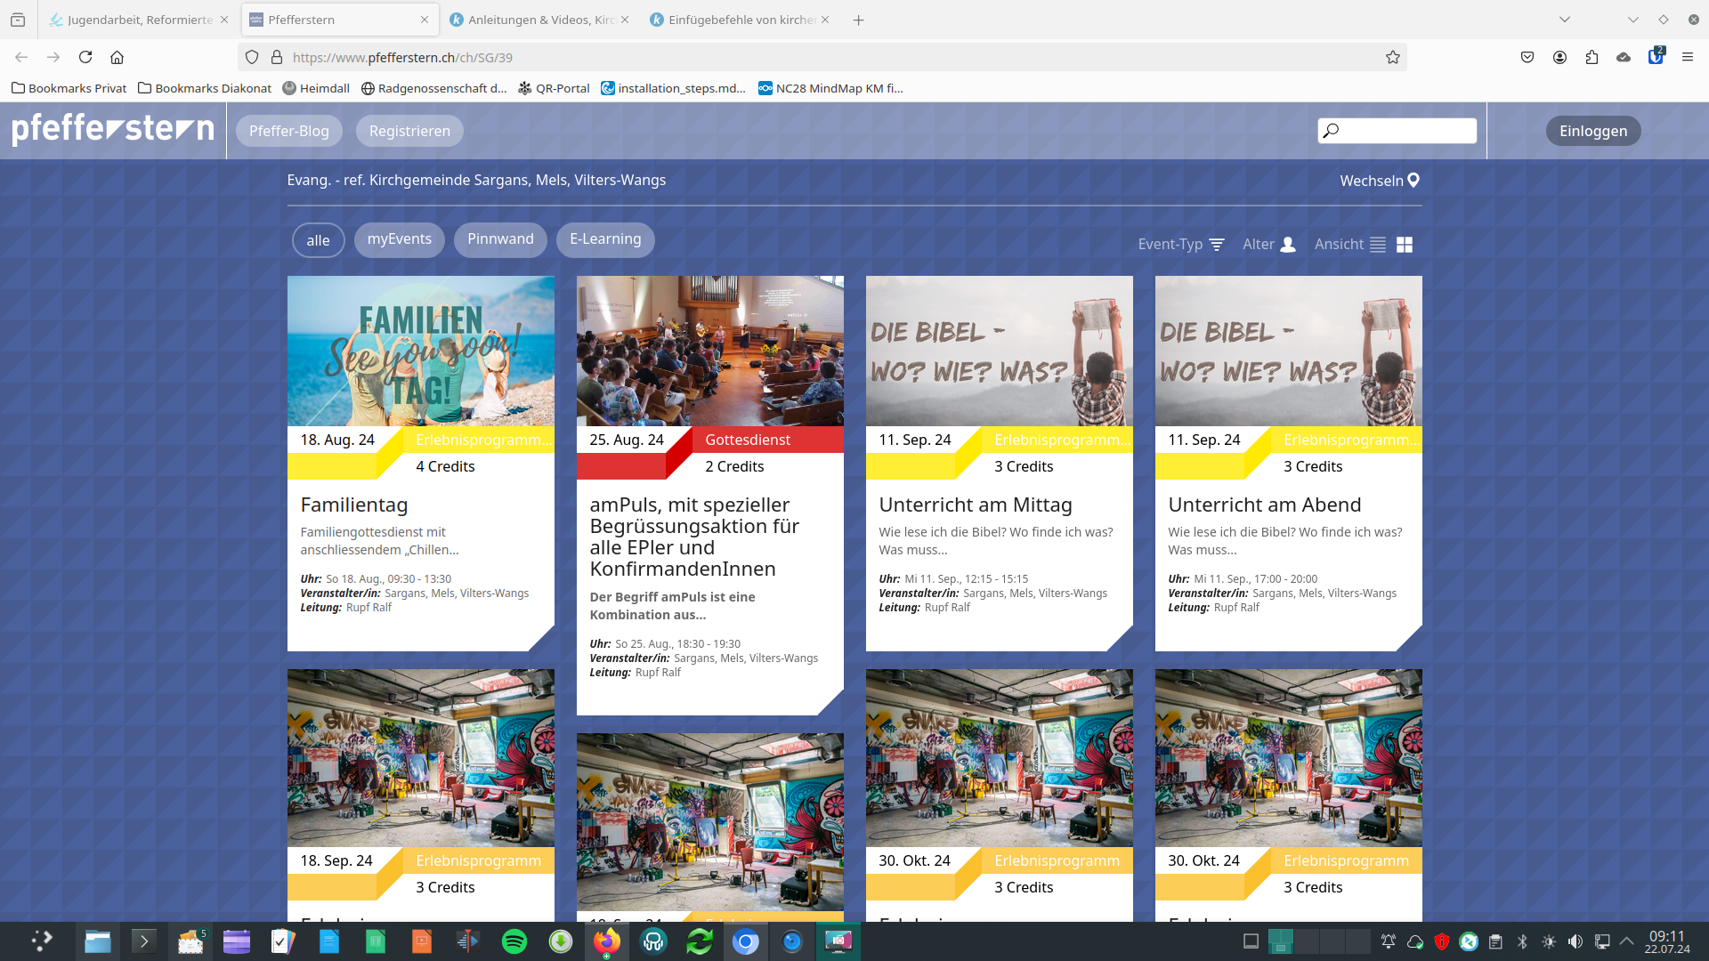Focus the site search field
The height and width of the screenshot is (961, 1709).
click(x=1397, y=131)
